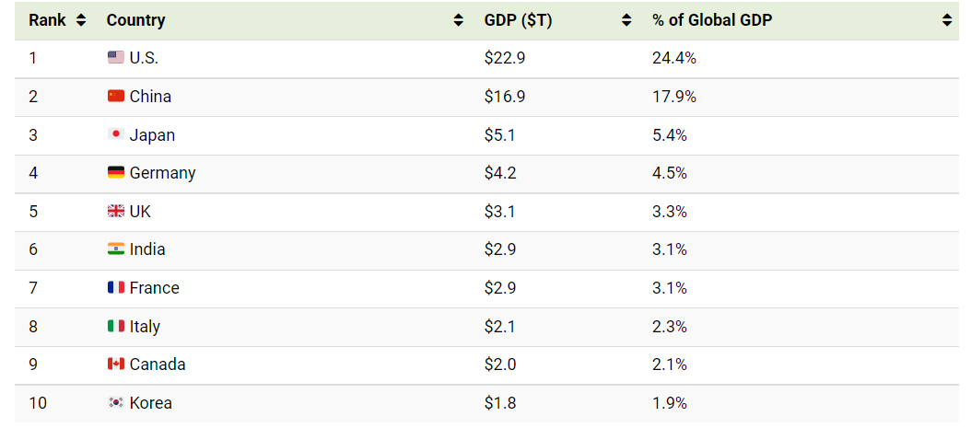The width and height of the screenshot is (971, 428).
Task: Click the Italy flag icon
Action: click(115, 327)
